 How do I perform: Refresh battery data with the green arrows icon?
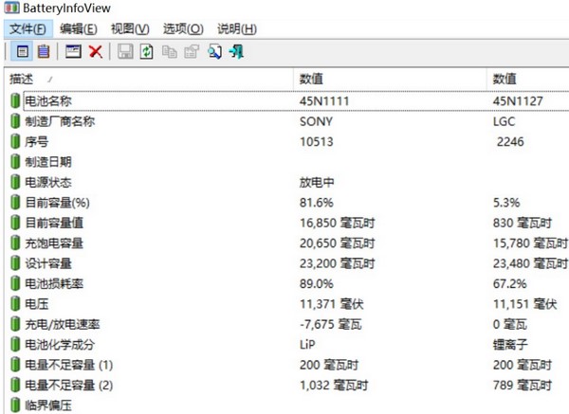coord(147,51)
